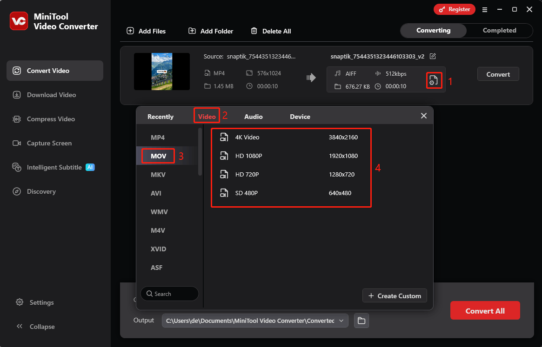This screenshot has width=542, height=347.
Task: Open the hamburger menu
Action: click(485, 9)
